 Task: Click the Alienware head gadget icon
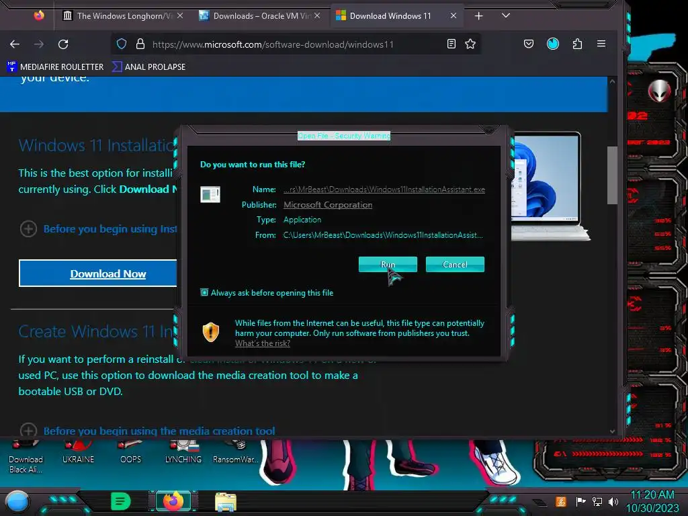tap(660, 91)
